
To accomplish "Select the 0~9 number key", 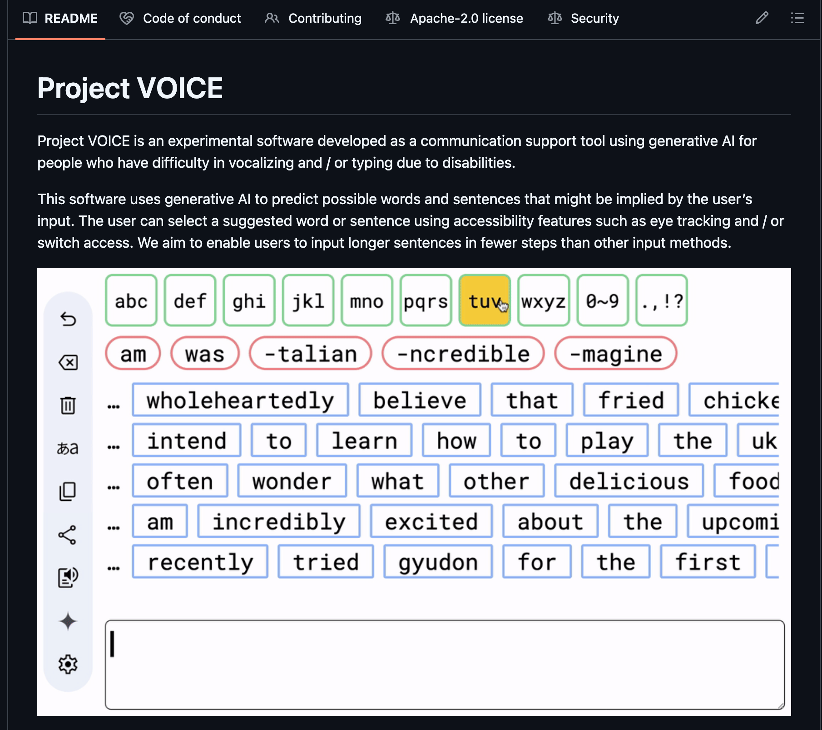I will click(603, 300).
